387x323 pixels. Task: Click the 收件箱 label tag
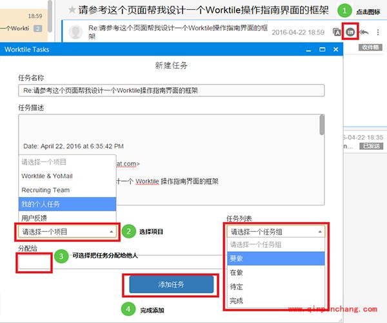point(370,47)
